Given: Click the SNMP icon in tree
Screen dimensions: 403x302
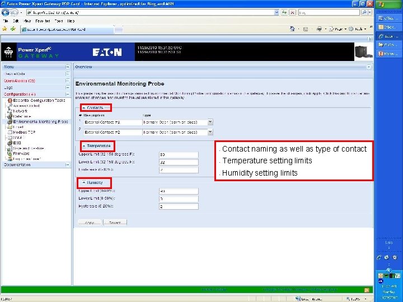Looking at the screenshot, I should click(x=10, y=138).
